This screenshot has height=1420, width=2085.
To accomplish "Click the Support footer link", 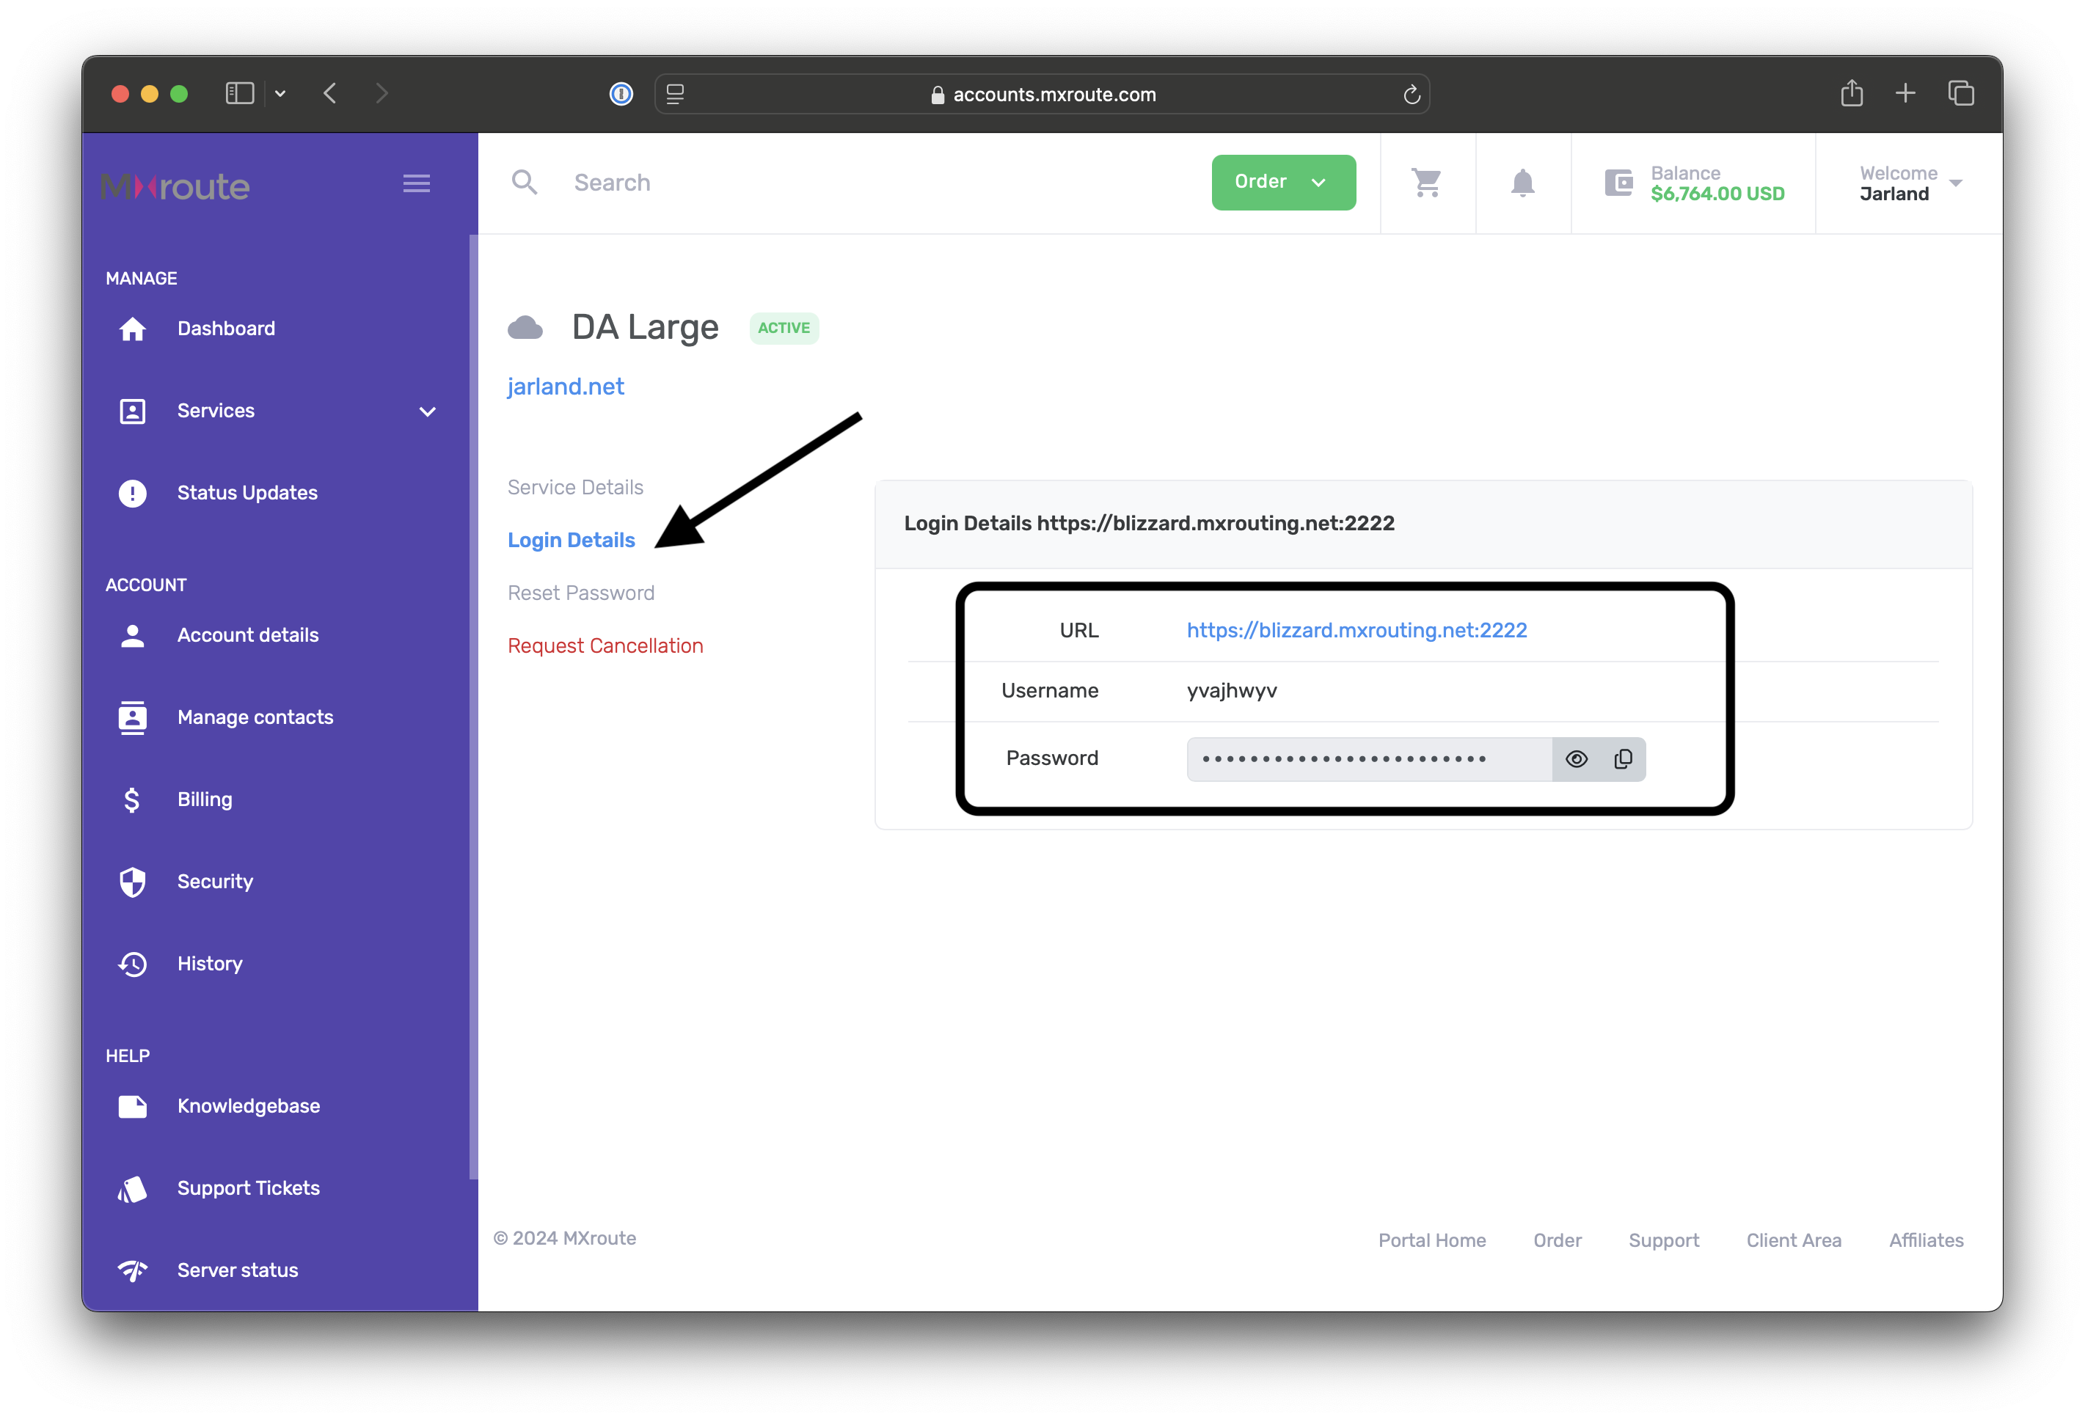I will pos(1663,1240).
